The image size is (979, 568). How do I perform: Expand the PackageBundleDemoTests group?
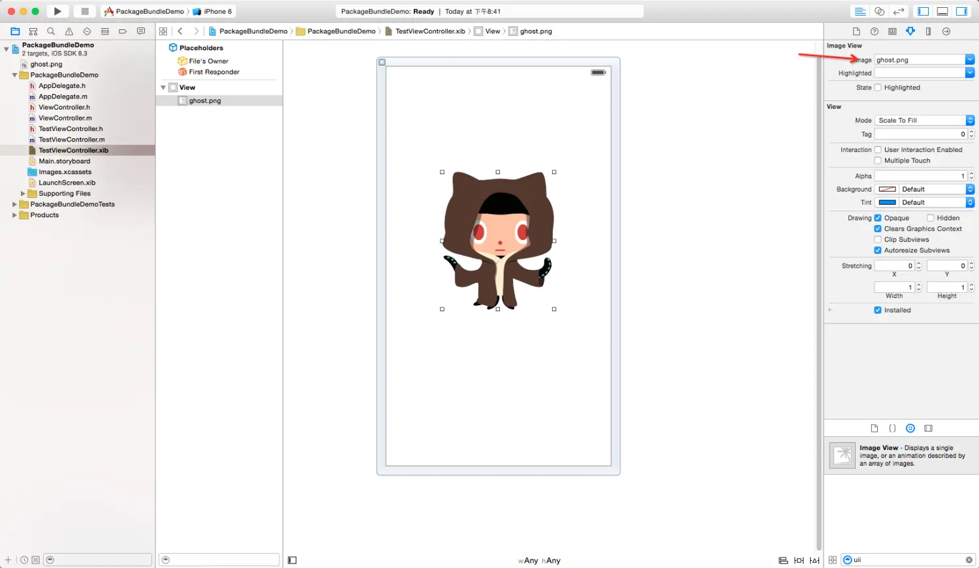(x=14, y=204)
